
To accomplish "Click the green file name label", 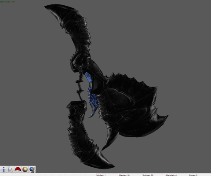I will [x=7, y=2].
